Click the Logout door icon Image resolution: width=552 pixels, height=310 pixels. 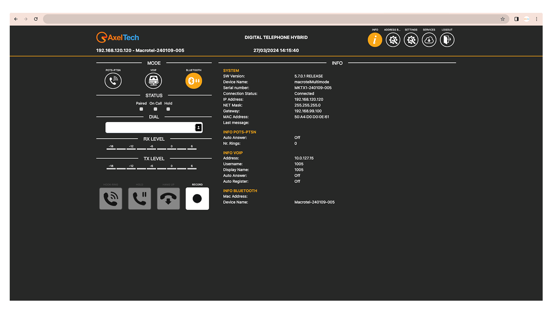pyautogui.click(x=447, y=40)
